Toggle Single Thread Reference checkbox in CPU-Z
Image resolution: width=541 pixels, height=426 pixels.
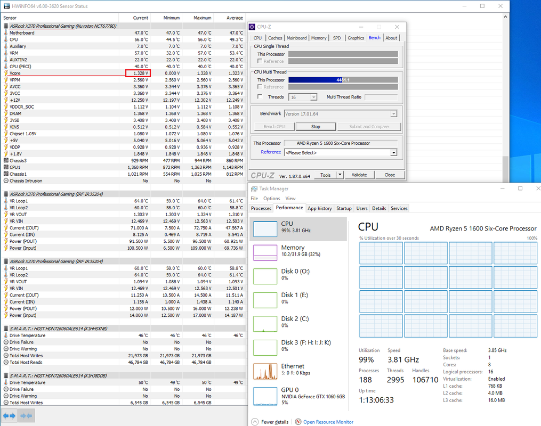(260, 61)
